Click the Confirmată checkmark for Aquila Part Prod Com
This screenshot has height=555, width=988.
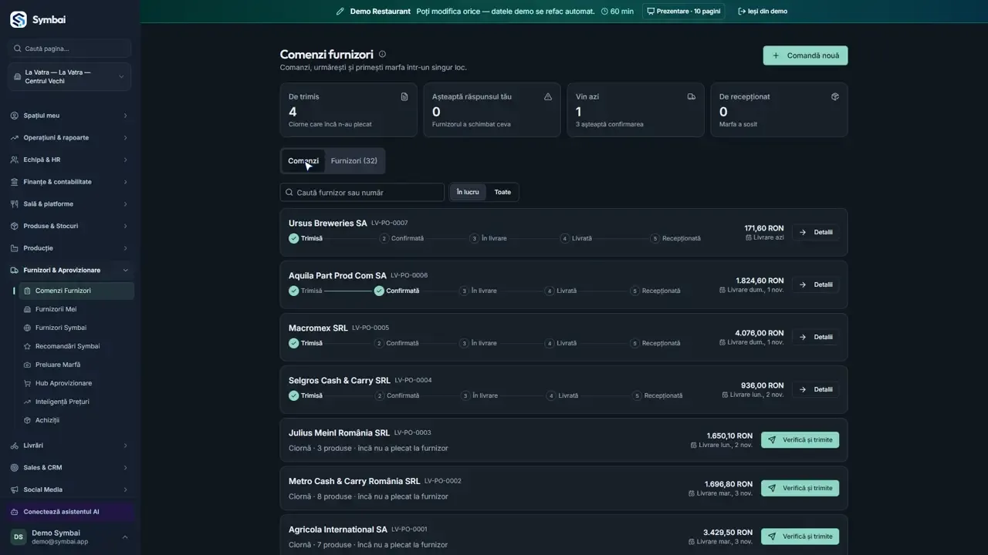[379, 291]
